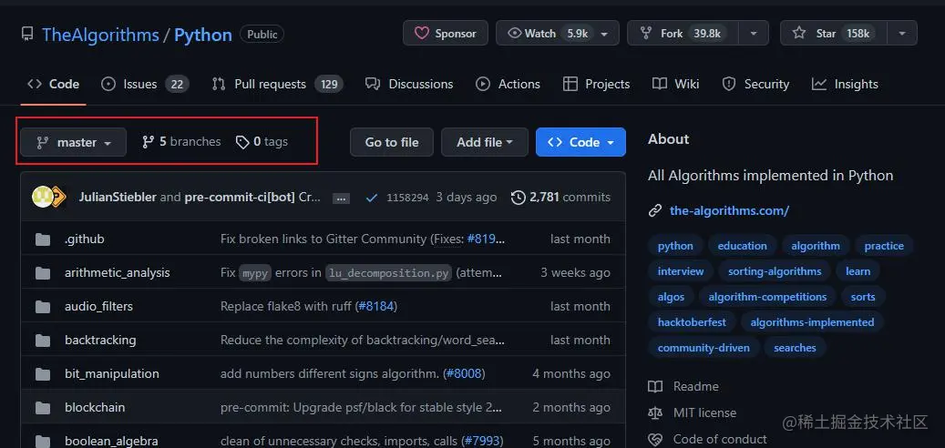This screenshot has height=448, width=945.
Task: Open JulianStiebler's profile link
Action: point(118,197)
